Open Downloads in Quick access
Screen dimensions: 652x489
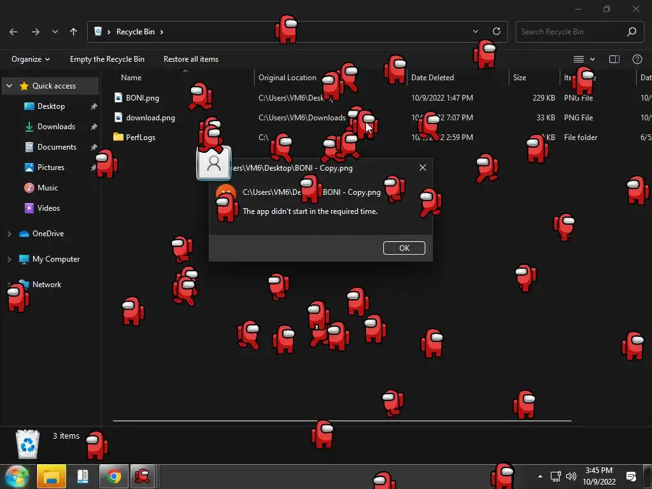(56, 127)
